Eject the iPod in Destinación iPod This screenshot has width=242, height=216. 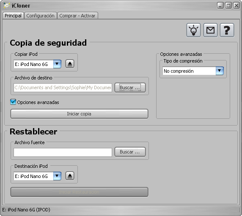pos(70,176)
